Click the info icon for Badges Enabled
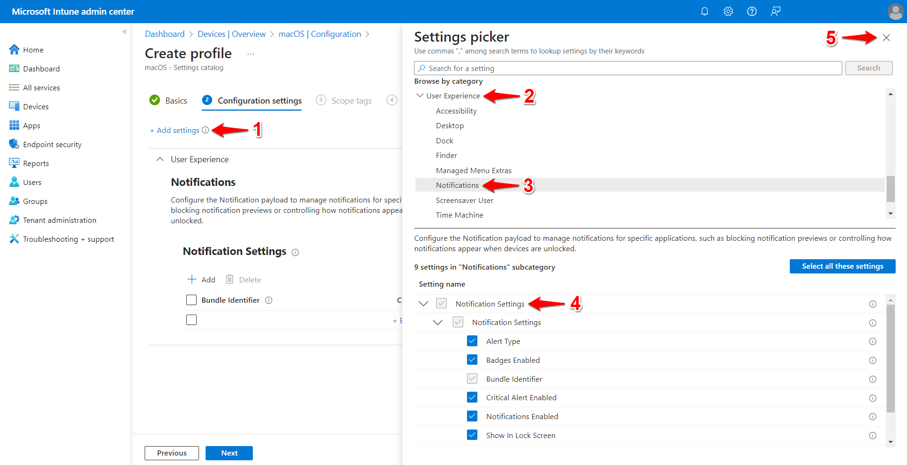This screenshot has height=465, width=907. coord(872,360)
